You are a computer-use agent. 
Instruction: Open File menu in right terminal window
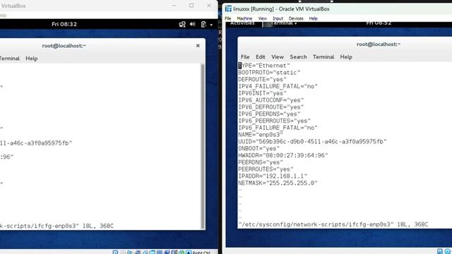coord(245,57)
